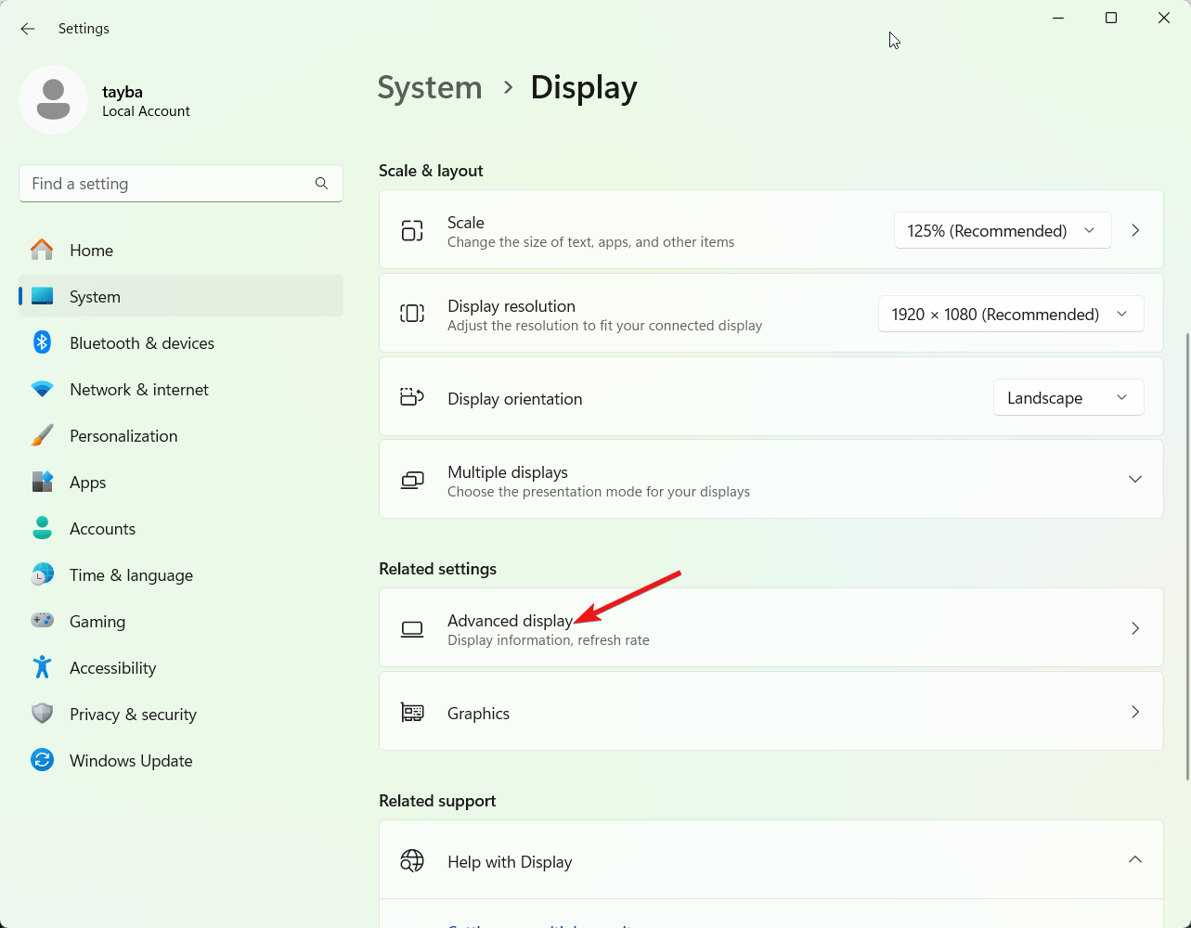Maximize the Settings window
1191x928 pixels.
(1111, 18)
